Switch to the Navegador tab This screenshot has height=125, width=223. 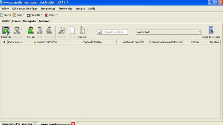pyautogui.click(x=30, y=21)
